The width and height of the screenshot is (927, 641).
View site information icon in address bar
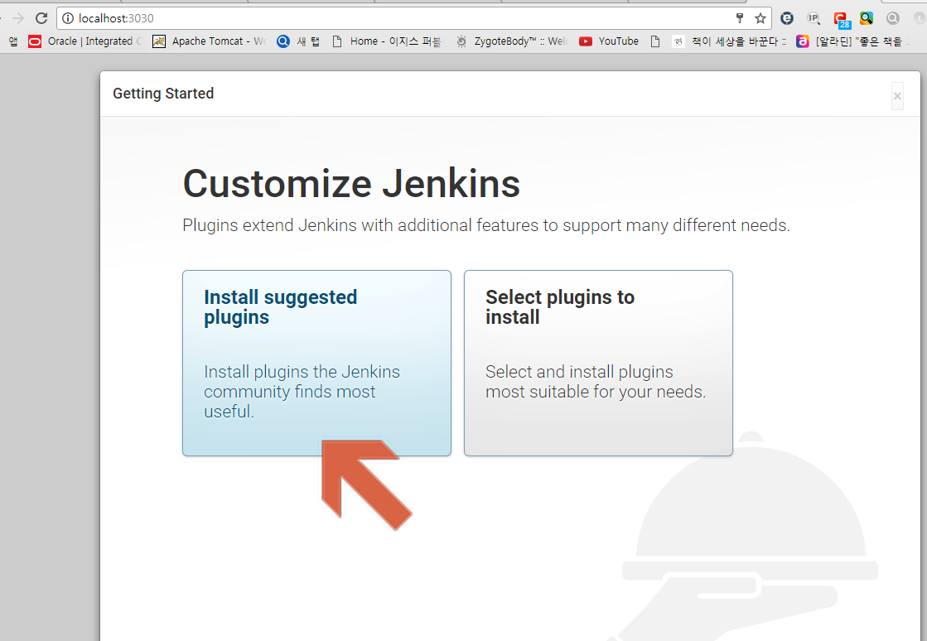pyautogui.click(x=68, y=18)
